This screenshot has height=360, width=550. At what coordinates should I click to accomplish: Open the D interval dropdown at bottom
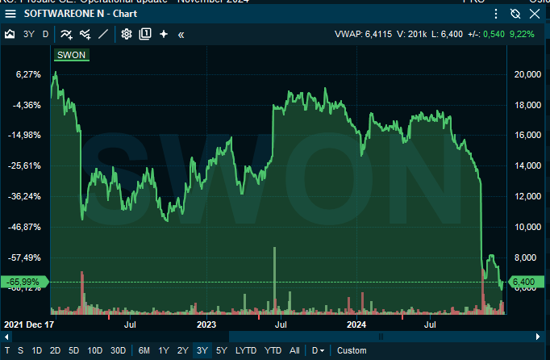[319, 350]
